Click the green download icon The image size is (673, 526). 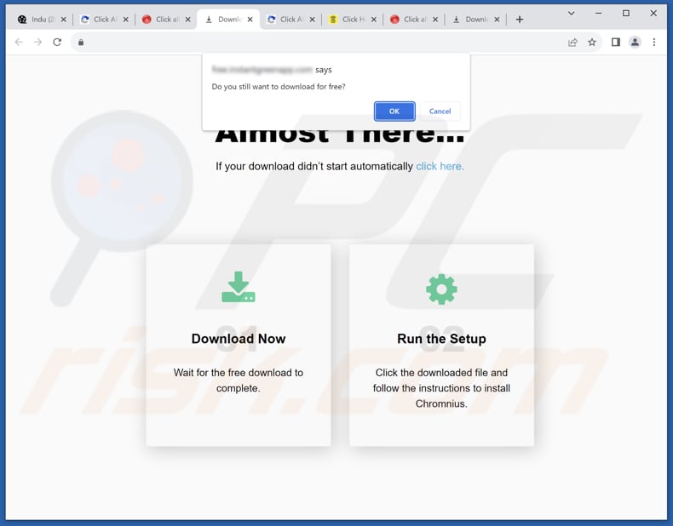pyautogui.click(x=239, y=287)
